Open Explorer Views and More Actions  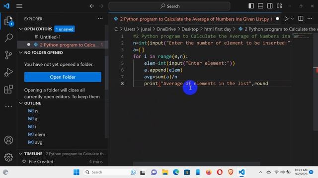coord(100,19)
